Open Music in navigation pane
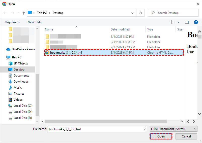 coord(15,88)
